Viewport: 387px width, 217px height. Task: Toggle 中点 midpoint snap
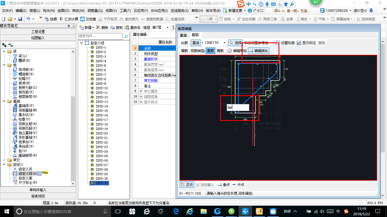[238, 185]
